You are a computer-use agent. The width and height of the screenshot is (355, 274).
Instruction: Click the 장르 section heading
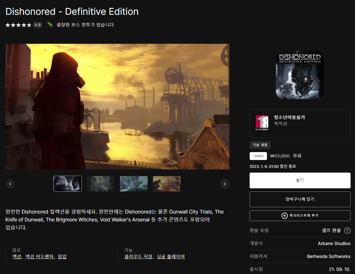tap(16, 250)
